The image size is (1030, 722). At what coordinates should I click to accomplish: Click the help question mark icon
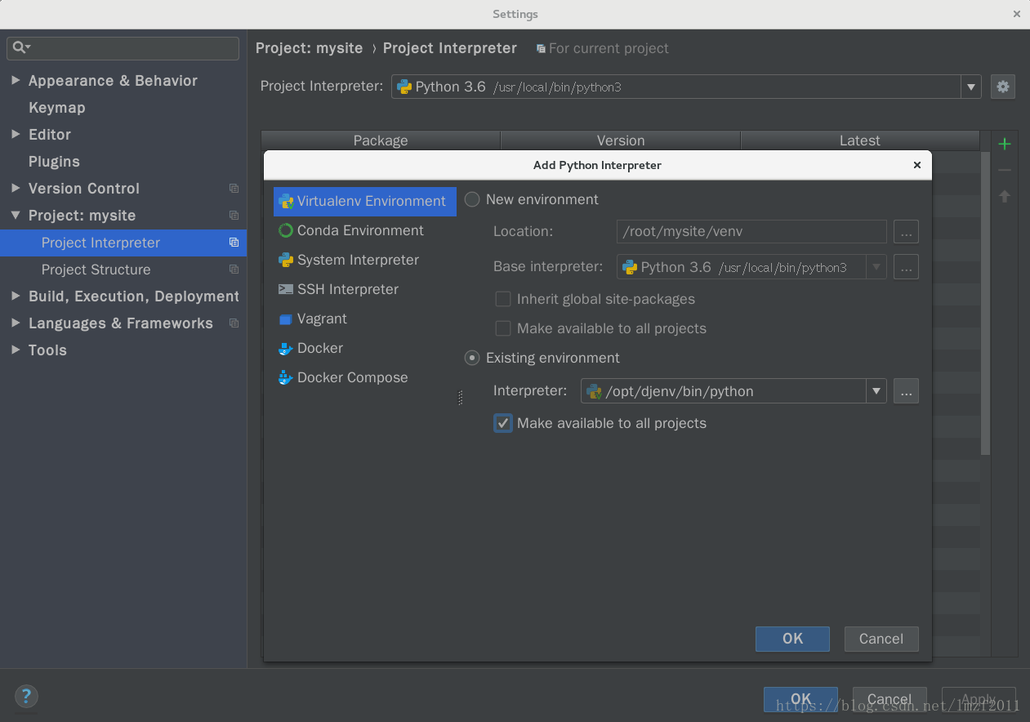pyautogui.click(x=26, y=697)
